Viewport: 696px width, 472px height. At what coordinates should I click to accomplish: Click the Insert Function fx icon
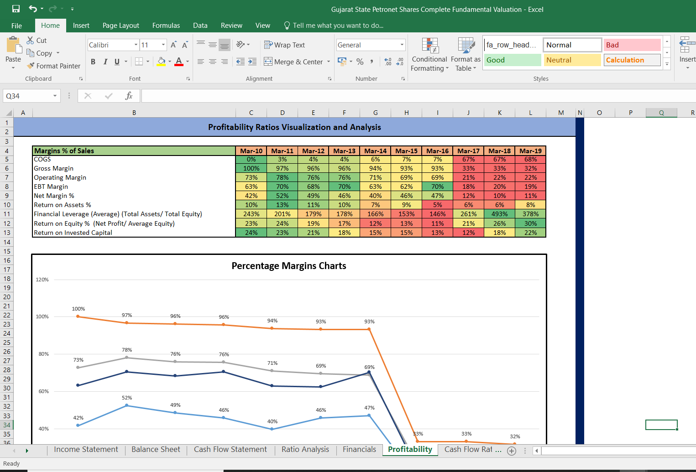[x=129, y=96]
